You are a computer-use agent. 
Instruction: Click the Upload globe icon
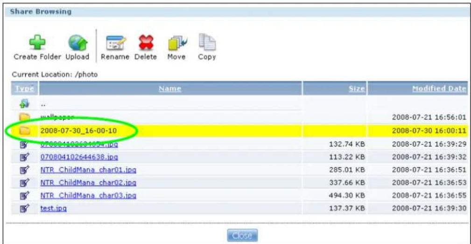pyautogui.click(x=78, y=42)
